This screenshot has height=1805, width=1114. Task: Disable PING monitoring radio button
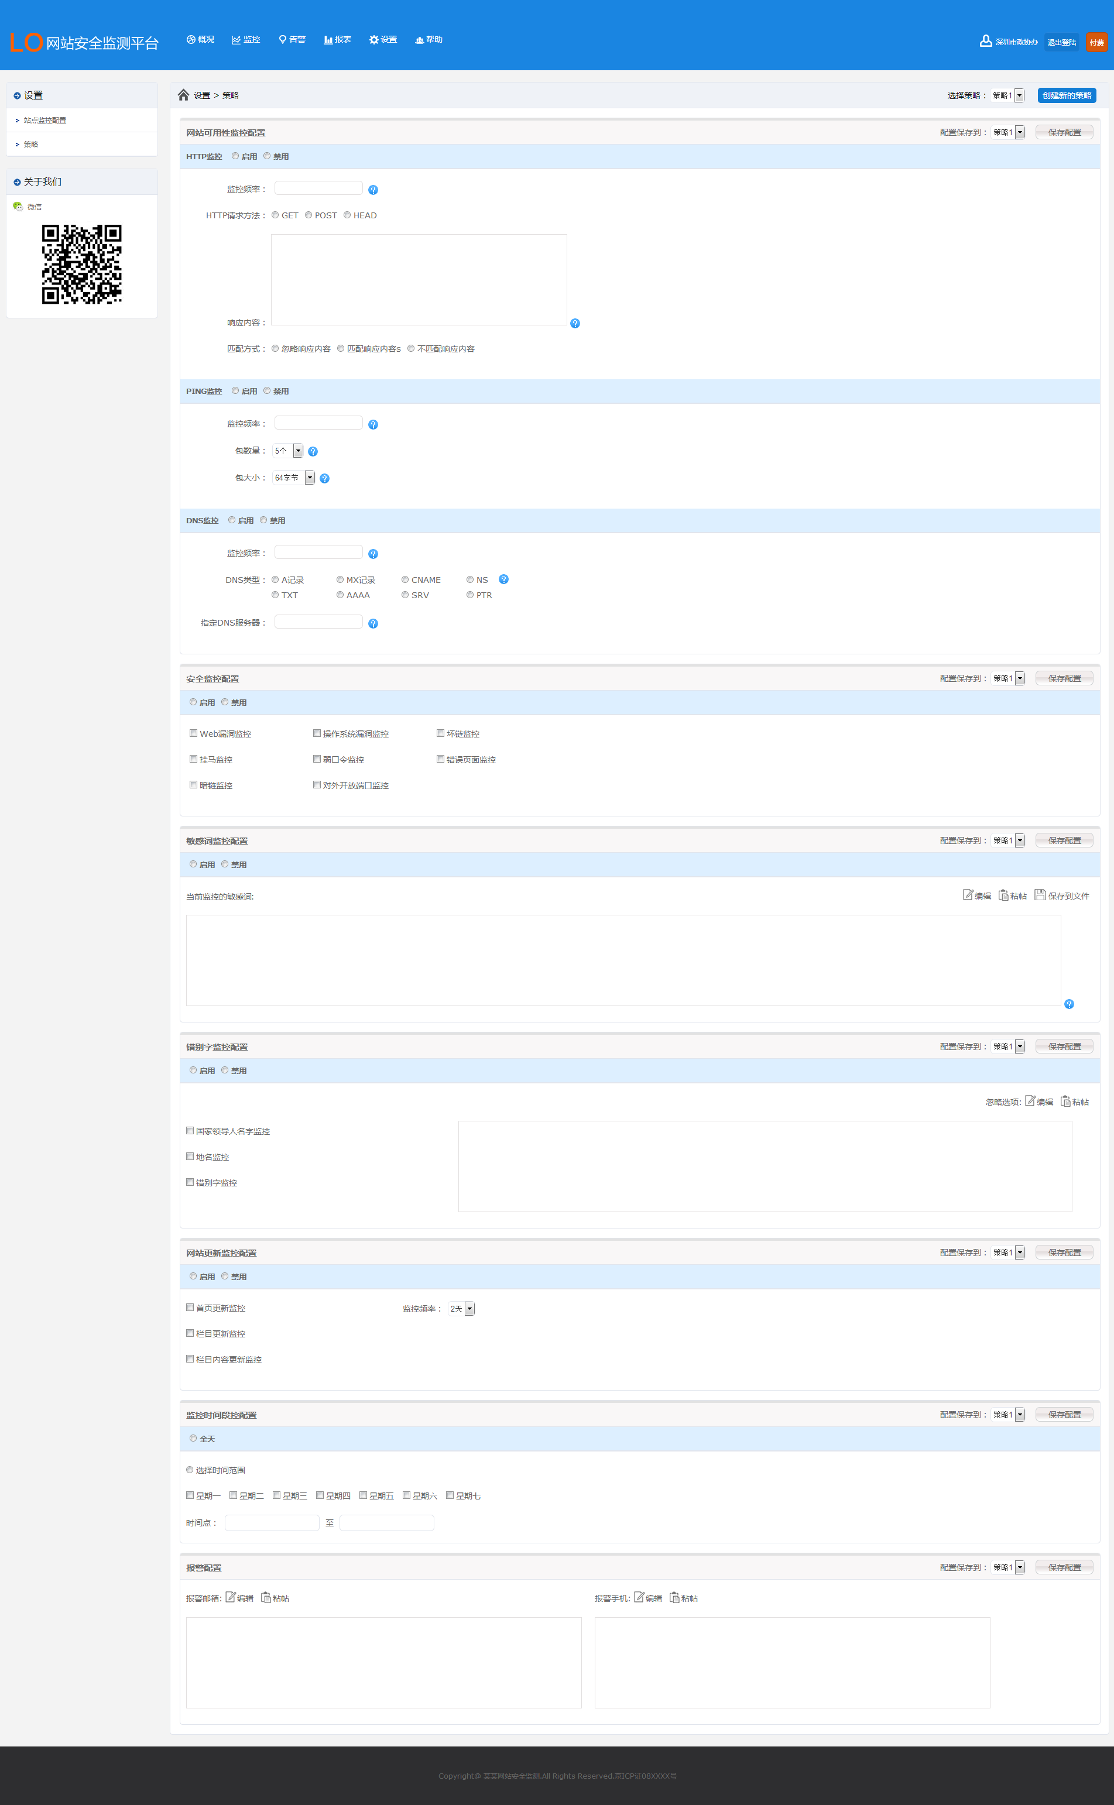(x=267, y=391)
